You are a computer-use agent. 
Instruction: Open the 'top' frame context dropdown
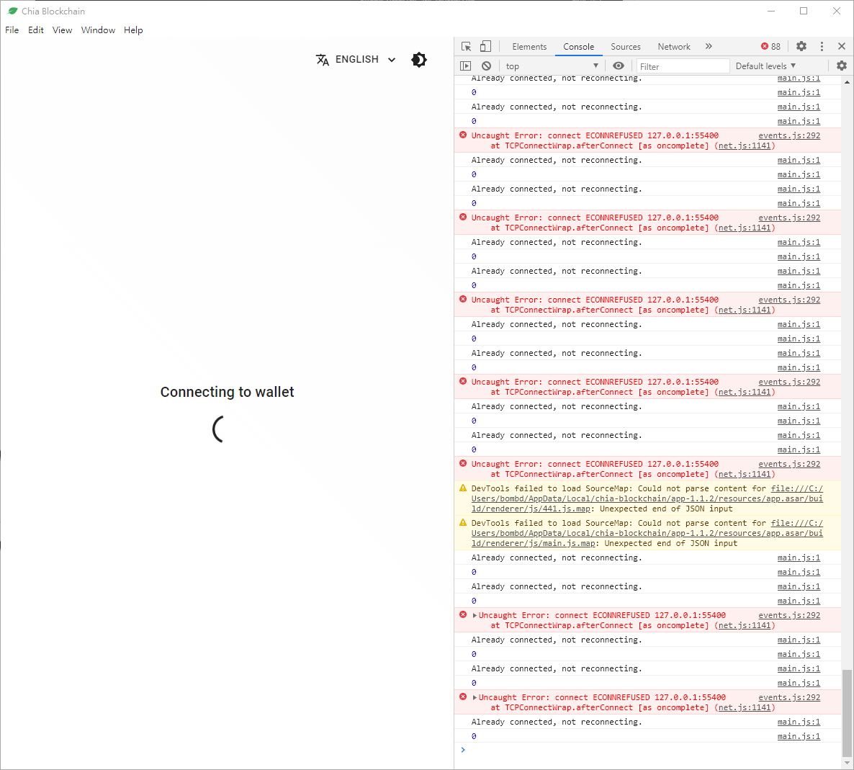click(551, 66)
